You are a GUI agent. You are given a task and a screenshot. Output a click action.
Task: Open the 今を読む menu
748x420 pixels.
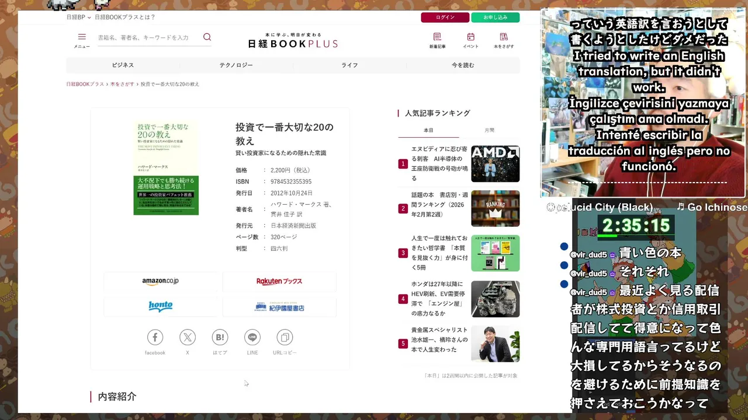463,65
